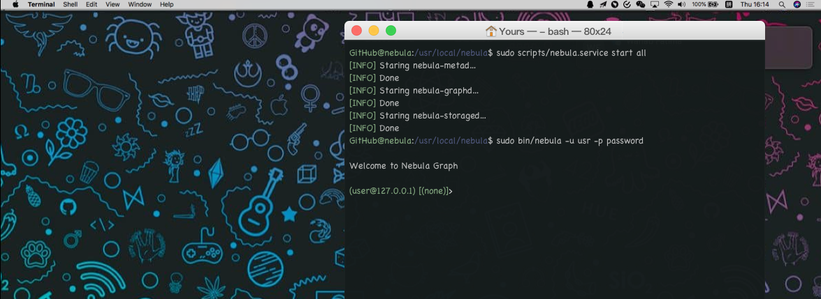This screenshot has width=821, height=299.
Task: Open the Terminal app menu
Action: click(41, 4)
